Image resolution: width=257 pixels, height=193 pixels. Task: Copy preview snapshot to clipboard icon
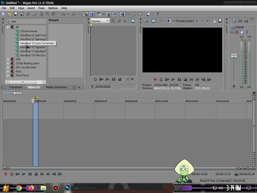(x=214, y=21)
